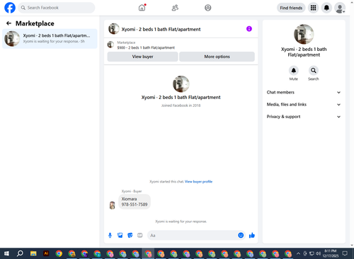354x259 pixels.
Task: Click the "Marketplace" sidebar heading
Action: (x=35, y=23)
